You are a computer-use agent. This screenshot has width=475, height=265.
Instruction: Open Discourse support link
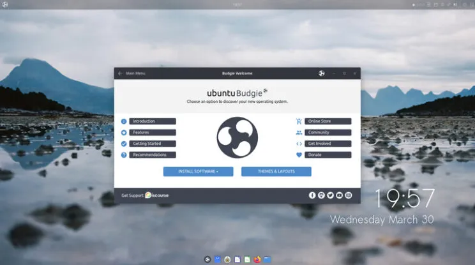156,195
